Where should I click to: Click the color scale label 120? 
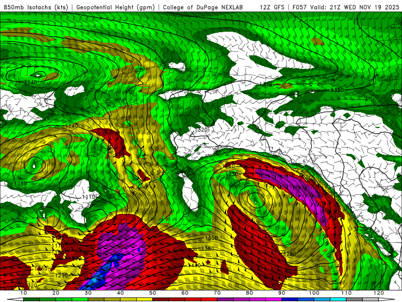coord(378,293)
